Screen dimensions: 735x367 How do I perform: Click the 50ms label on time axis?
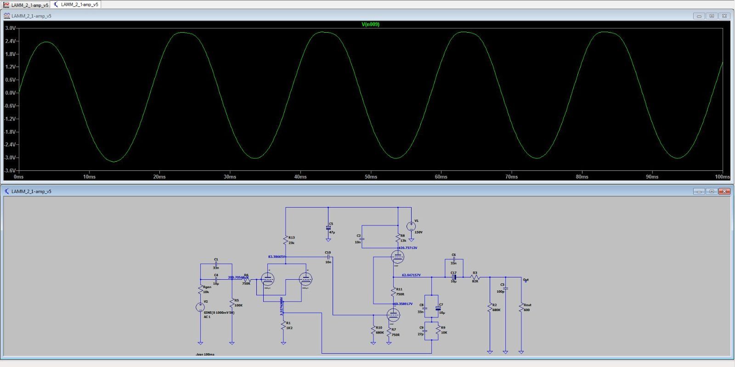(371, 177)
